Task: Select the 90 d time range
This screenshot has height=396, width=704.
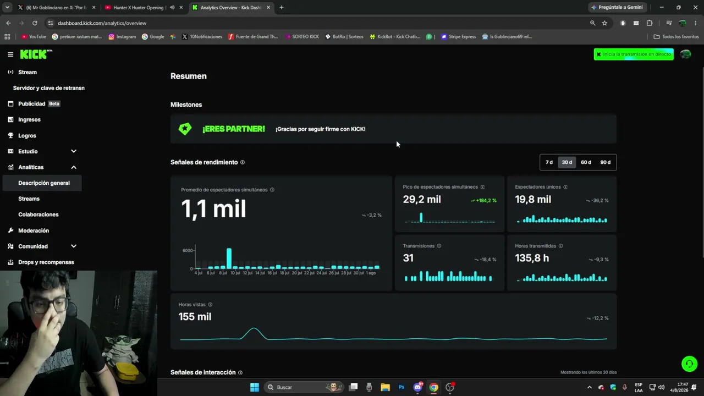Action: click(605, 162)
